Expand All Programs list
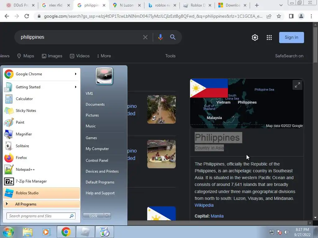 (x=42, y=204)
